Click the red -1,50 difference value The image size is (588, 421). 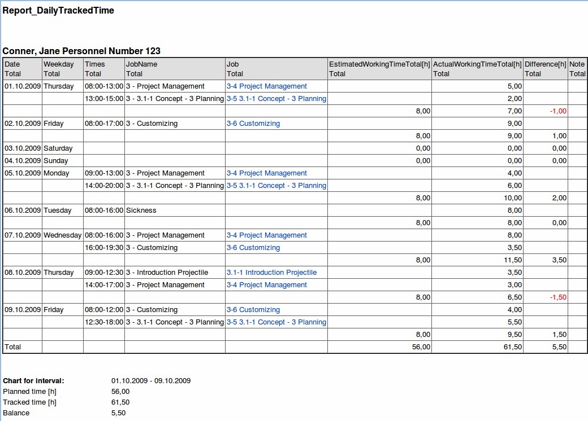click(x=558, y=297)
